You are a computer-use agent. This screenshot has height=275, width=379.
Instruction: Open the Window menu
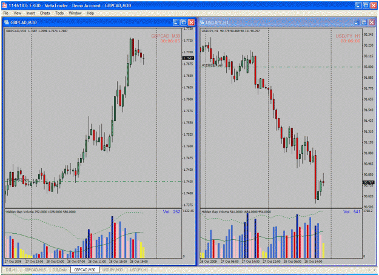(x=75, y=13)
